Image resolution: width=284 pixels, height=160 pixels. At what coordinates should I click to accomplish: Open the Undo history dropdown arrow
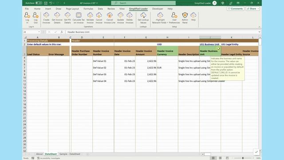(54, 3)
